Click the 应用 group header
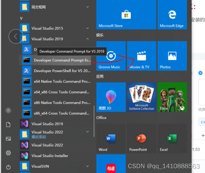Image resolution: width=205 pixels, height=173 pixels. [100, 76]
